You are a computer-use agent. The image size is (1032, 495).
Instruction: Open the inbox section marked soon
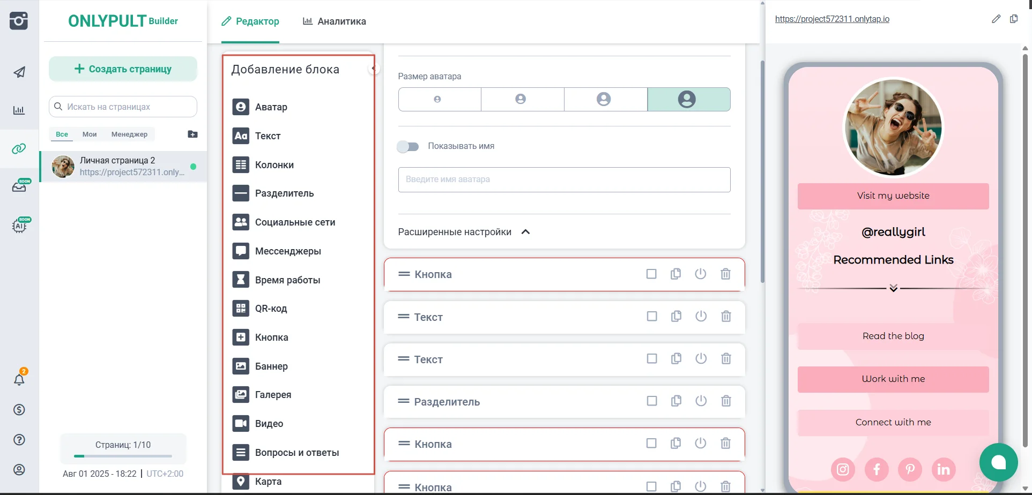[20, 186]
